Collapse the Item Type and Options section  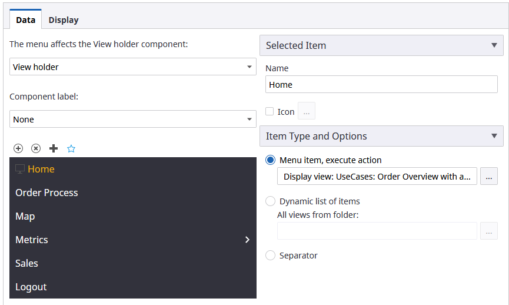click(493, 136)
